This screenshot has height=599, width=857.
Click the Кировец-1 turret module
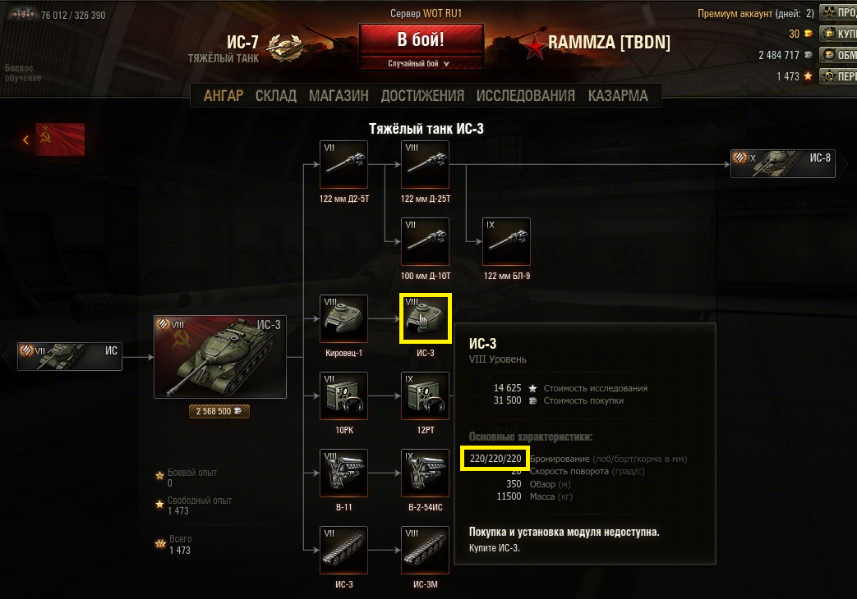(343, 319)
